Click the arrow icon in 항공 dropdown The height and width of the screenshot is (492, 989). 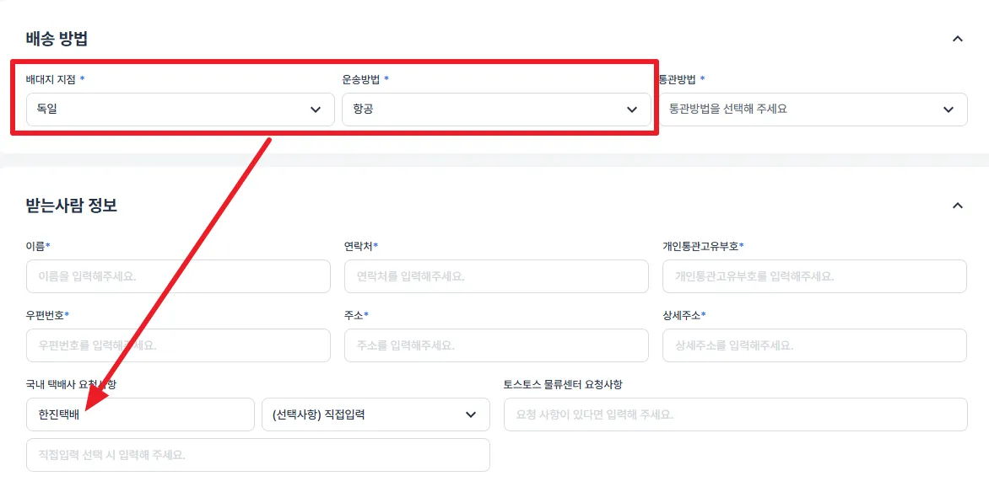[632, 110]
